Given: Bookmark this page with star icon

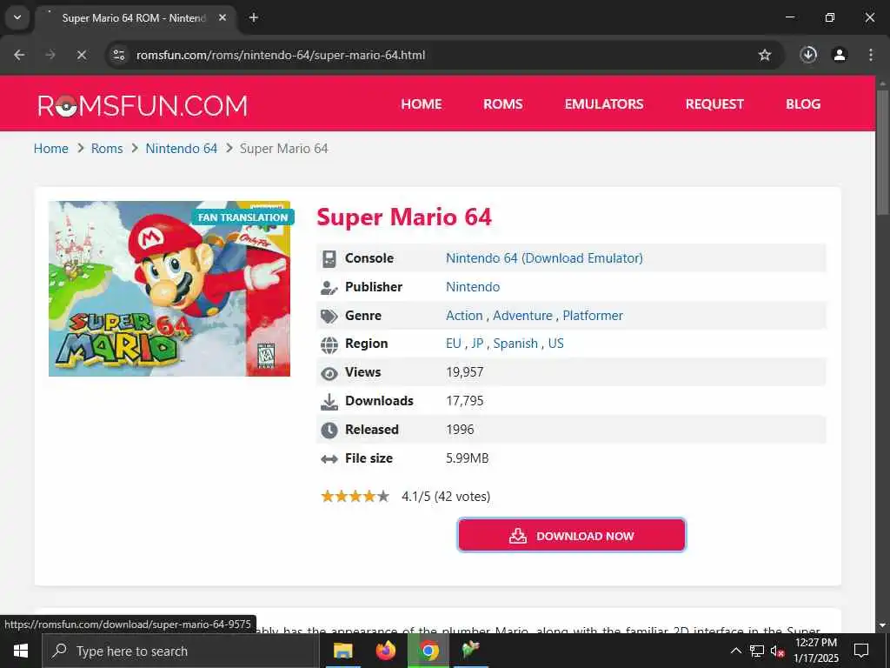Looking at the screenshot, I should point(765,55).
